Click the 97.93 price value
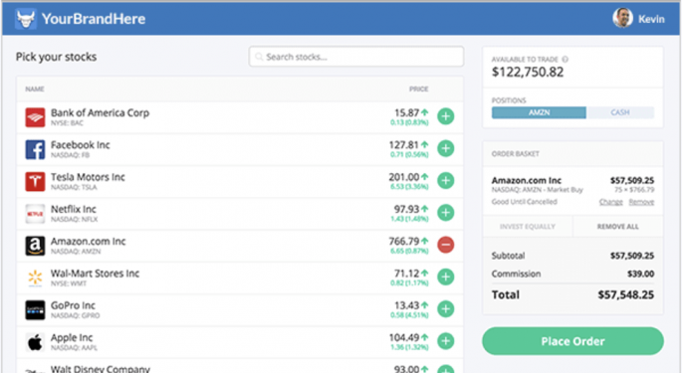682x373 pixels. 406,210
